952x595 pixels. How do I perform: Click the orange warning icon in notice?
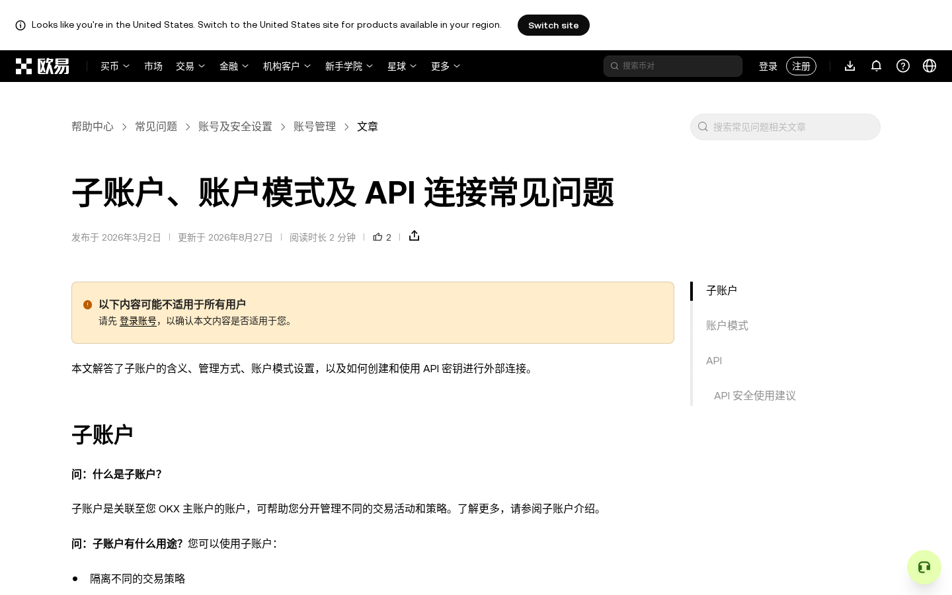(87, 305)
